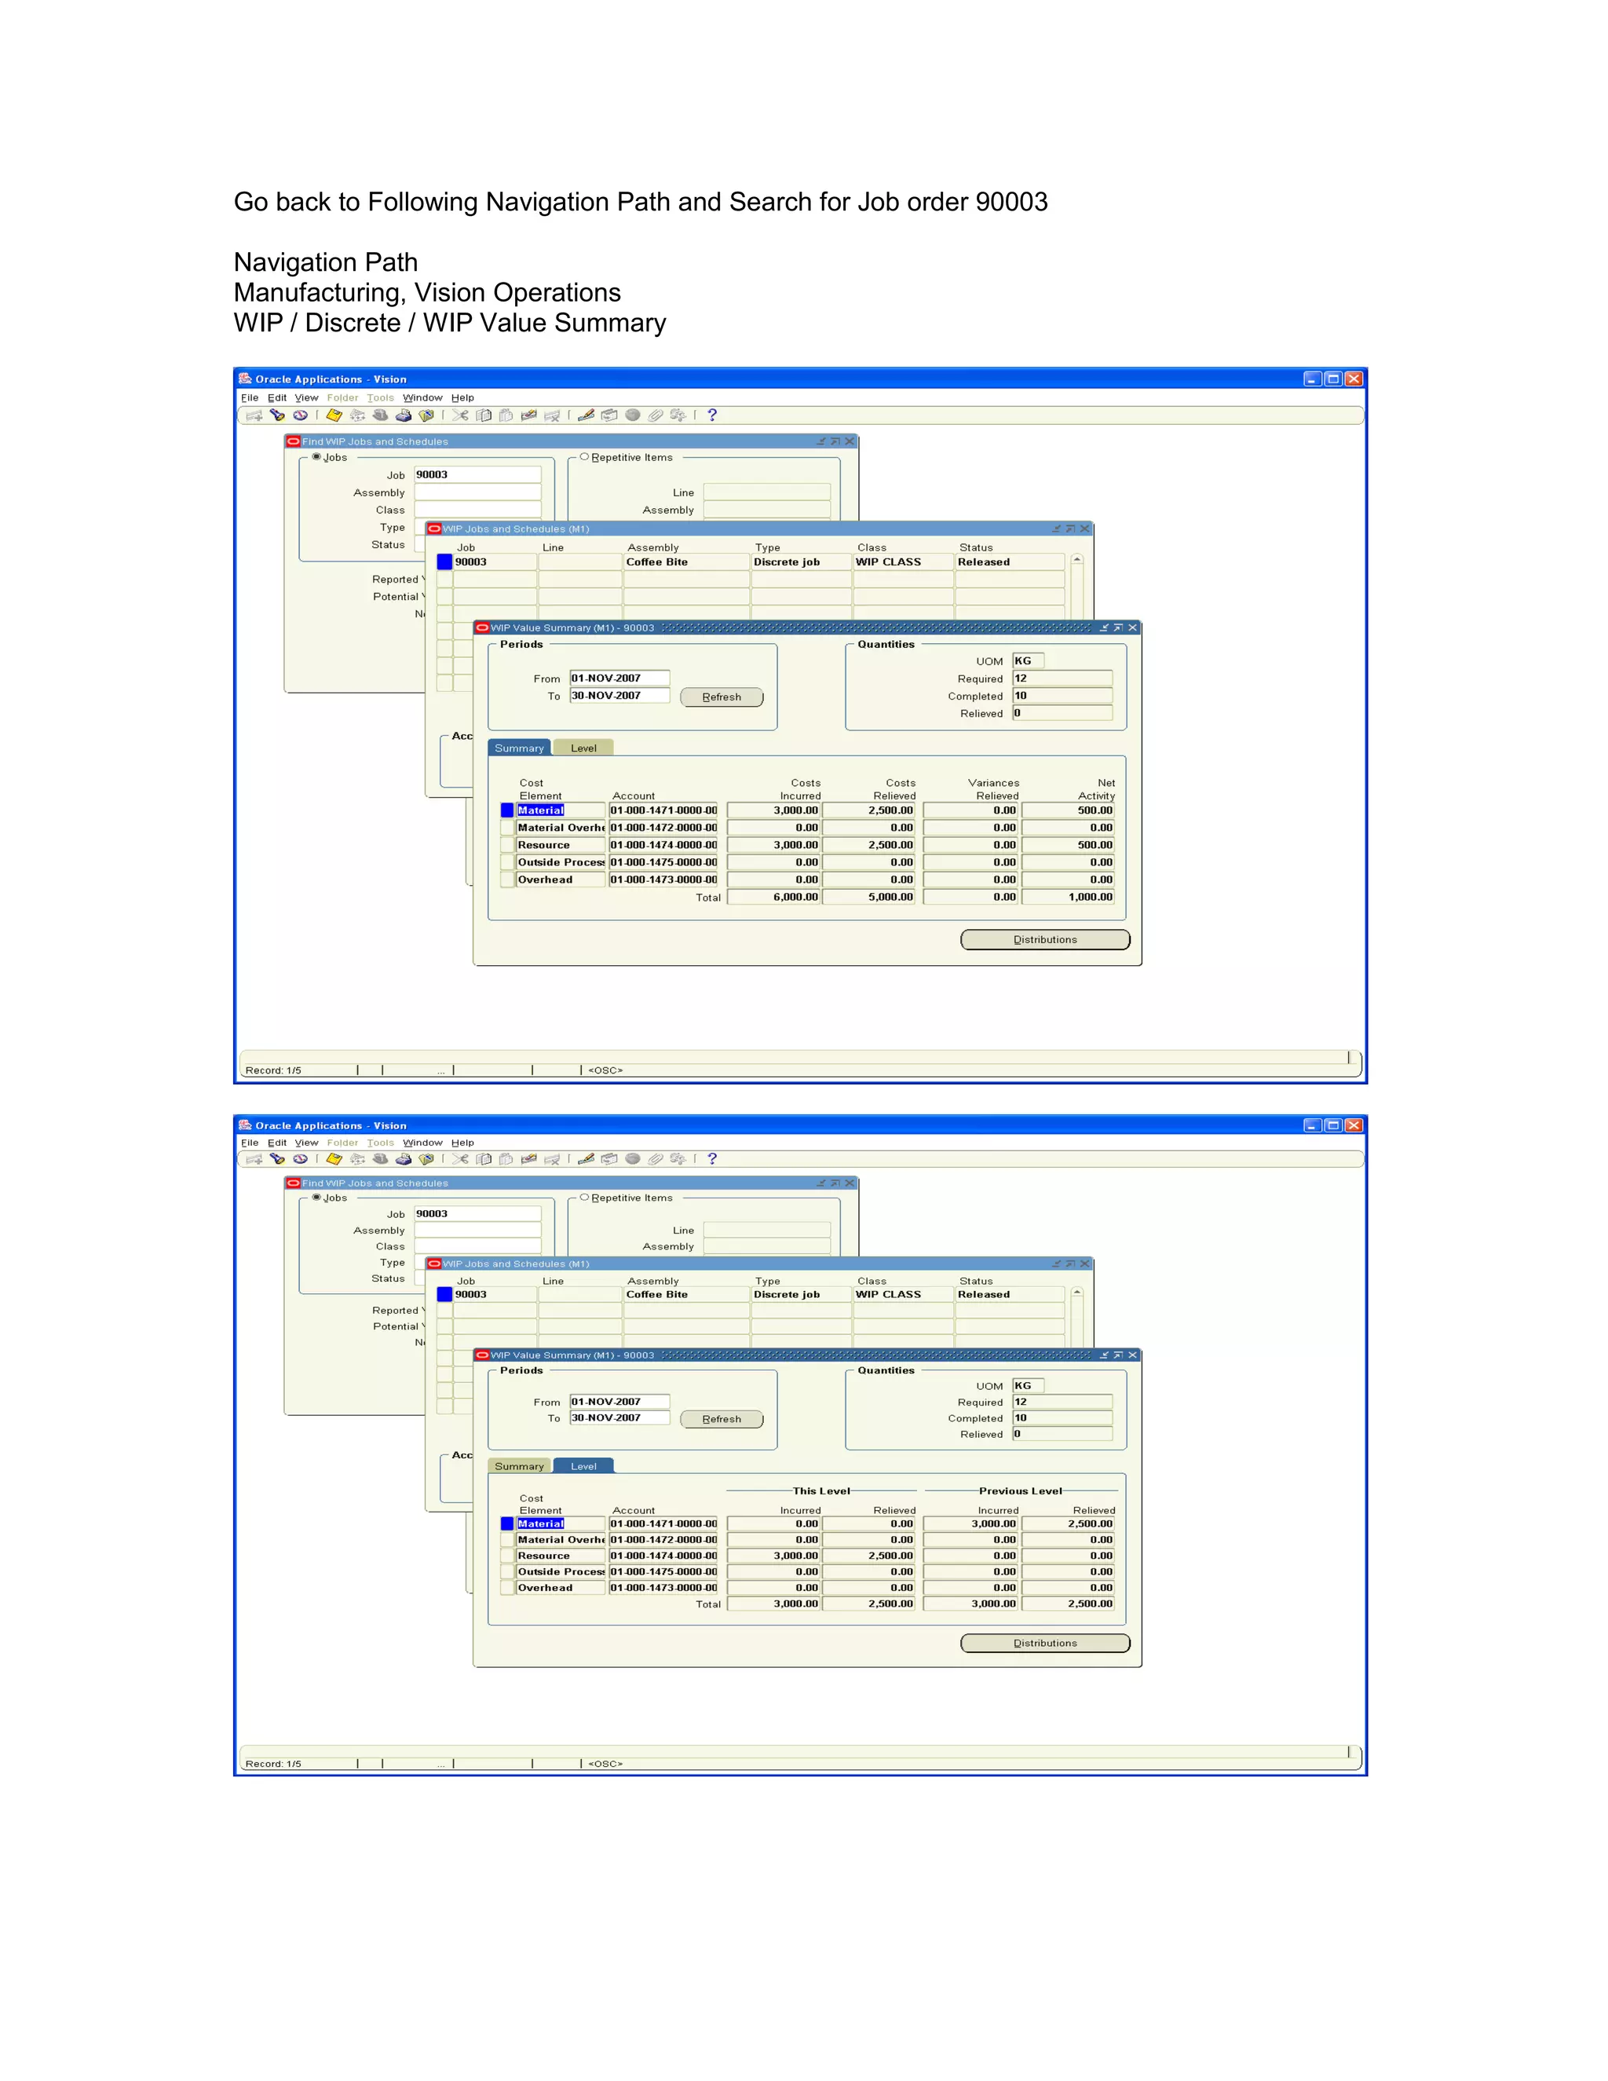Click Refresh button in first screenshot
1608x2081 pixels.
click(722, 697)
